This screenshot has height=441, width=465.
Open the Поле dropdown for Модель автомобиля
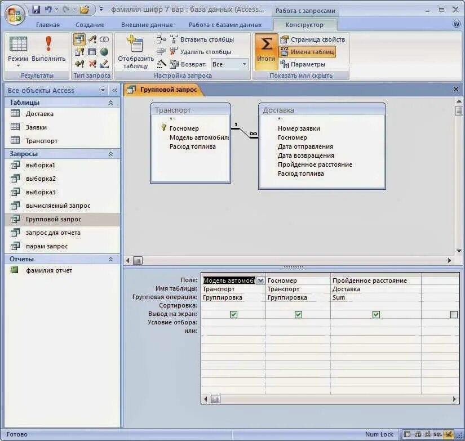click(x=260, y=280)
